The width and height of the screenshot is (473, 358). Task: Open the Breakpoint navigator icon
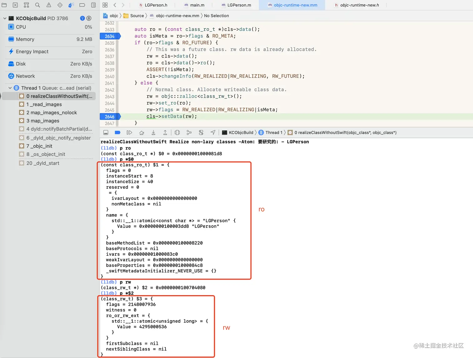click(82, 5)
